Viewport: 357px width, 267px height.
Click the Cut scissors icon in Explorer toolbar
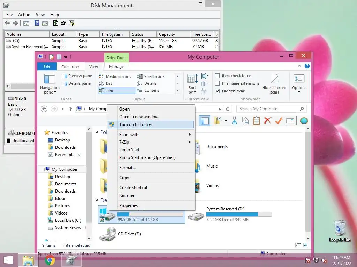point(234,121)
